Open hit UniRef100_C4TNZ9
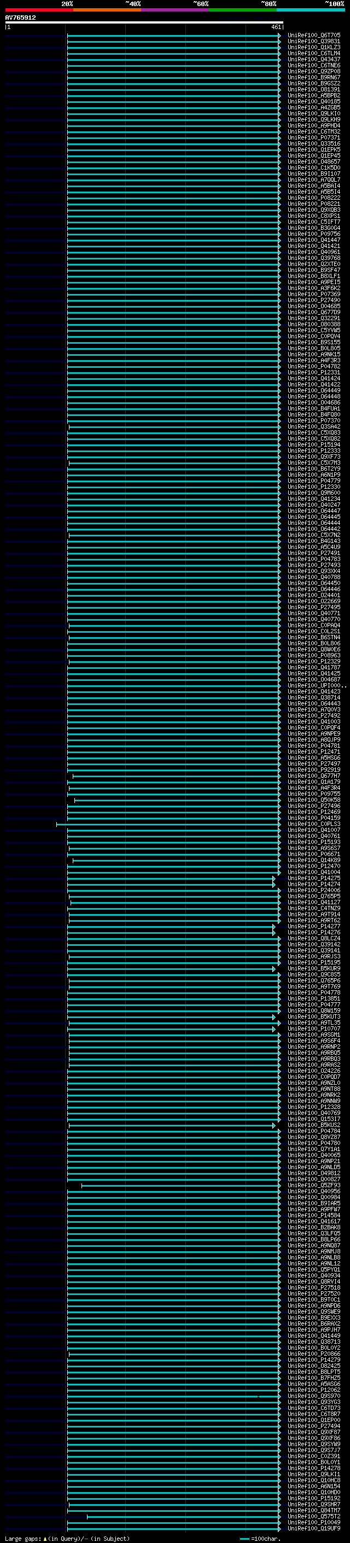350x1543 pixels. (x=313, y=909)
